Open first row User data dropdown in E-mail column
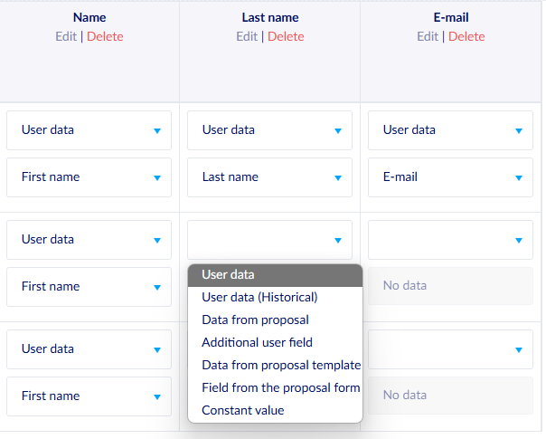Image resolution: width=546 pixels, height=439 pixels. click(x=450, y=130)
